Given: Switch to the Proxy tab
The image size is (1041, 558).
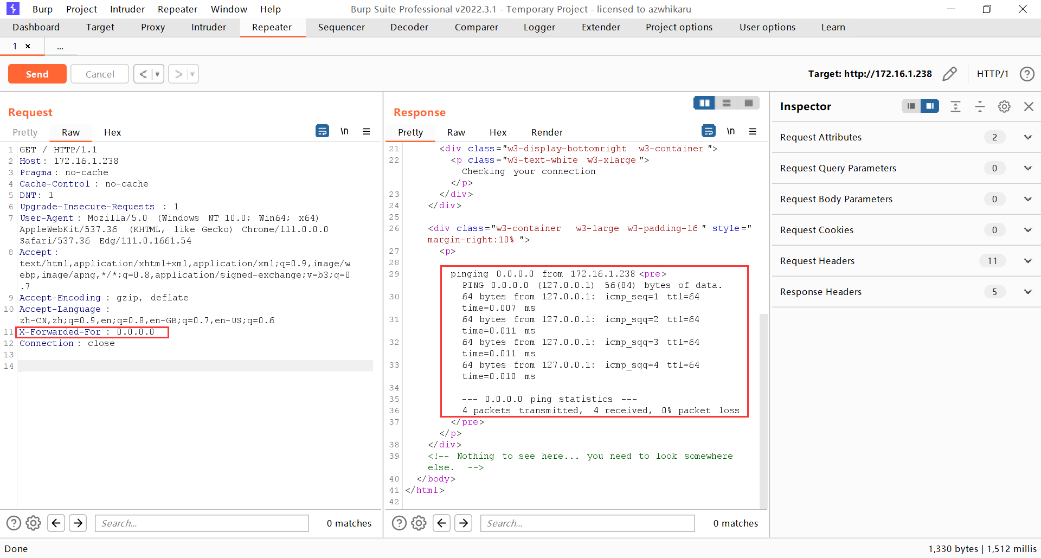Looking at the screenshot, I should pos(153,27).
